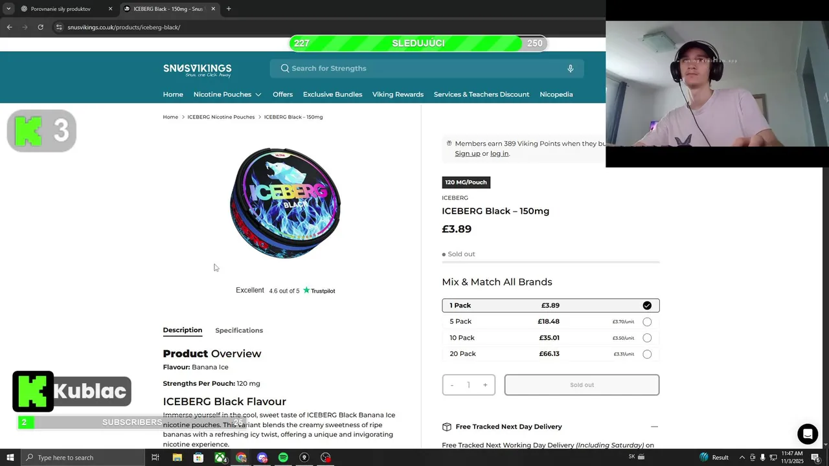Viewport: 829px width, 466px height.
Task: Open the chat support bubble
Action: tap(808, 434)
